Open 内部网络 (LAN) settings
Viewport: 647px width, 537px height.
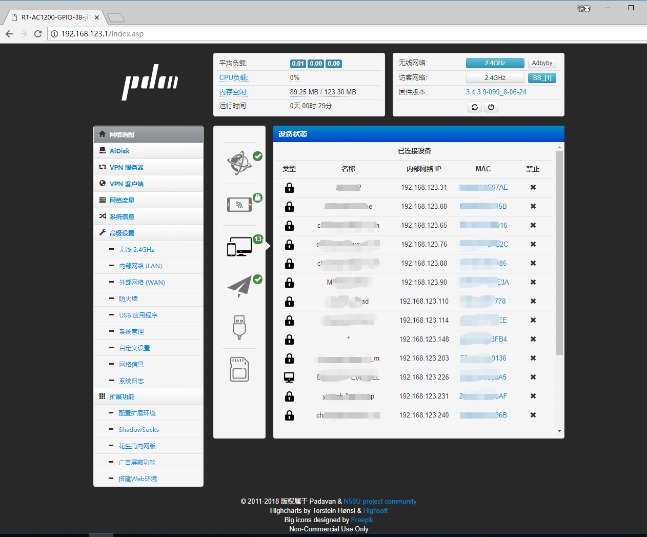pyautogui.click(x=149, y=266)
